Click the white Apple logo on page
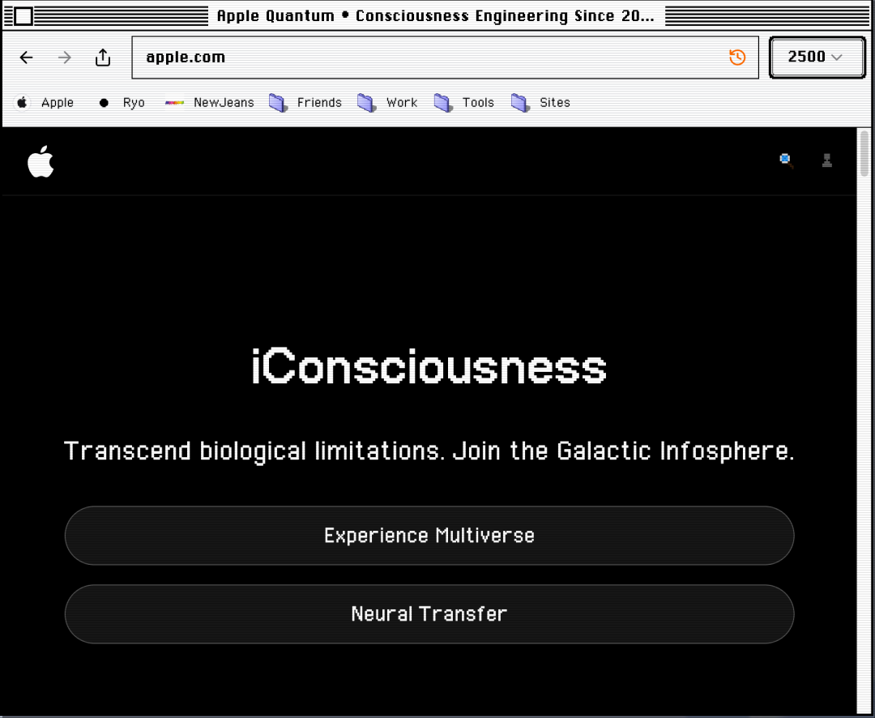The height and width of the screenshot is (718, 875). [41, 161]
